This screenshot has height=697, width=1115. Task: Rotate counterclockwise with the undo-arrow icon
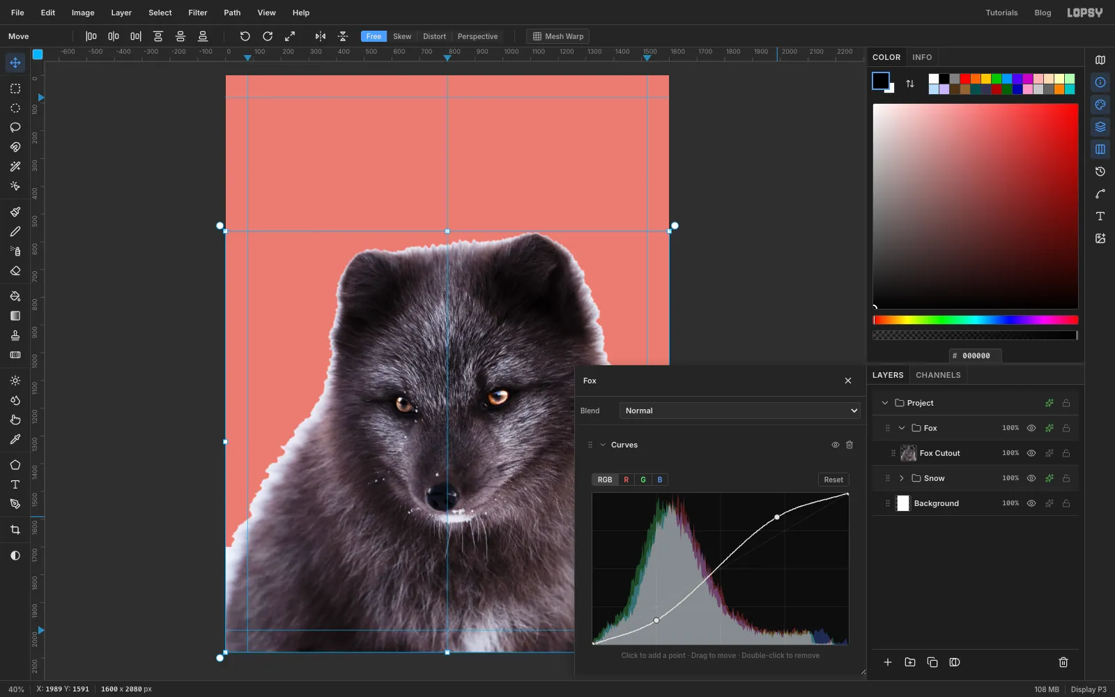click(245, 36)
